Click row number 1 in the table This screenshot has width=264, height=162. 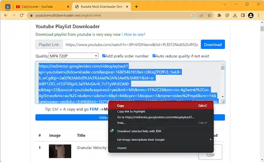[x=40, y=148]
